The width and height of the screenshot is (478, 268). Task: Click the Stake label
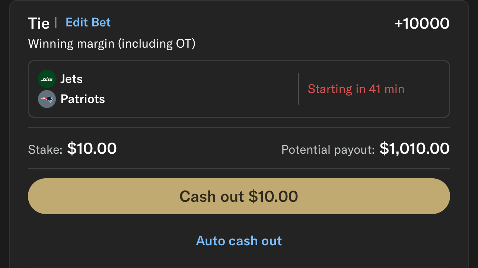[45, 150]
